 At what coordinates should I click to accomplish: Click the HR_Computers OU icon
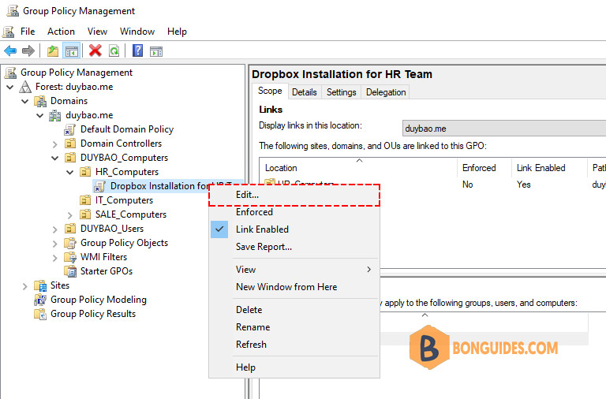[85, 172]
